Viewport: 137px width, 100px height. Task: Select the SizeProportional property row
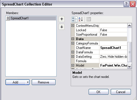click(101, 35)
